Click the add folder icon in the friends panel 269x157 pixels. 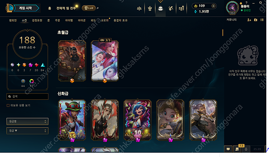[x=256, y=20]
